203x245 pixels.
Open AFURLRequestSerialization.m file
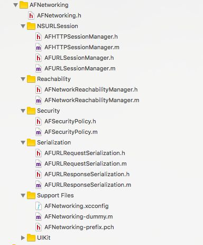point(86,164)
